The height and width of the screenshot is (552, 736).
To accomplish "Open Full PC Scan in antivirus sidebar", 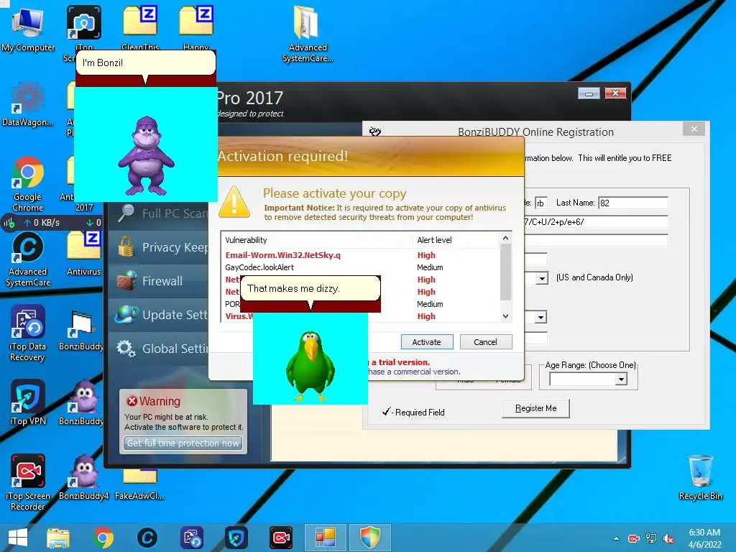I will point(157,213).
